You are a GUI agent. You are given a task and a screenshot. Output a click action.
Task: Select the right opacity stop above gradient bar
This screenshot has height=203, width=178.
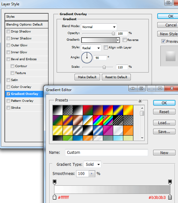click(x=170, y=182)
